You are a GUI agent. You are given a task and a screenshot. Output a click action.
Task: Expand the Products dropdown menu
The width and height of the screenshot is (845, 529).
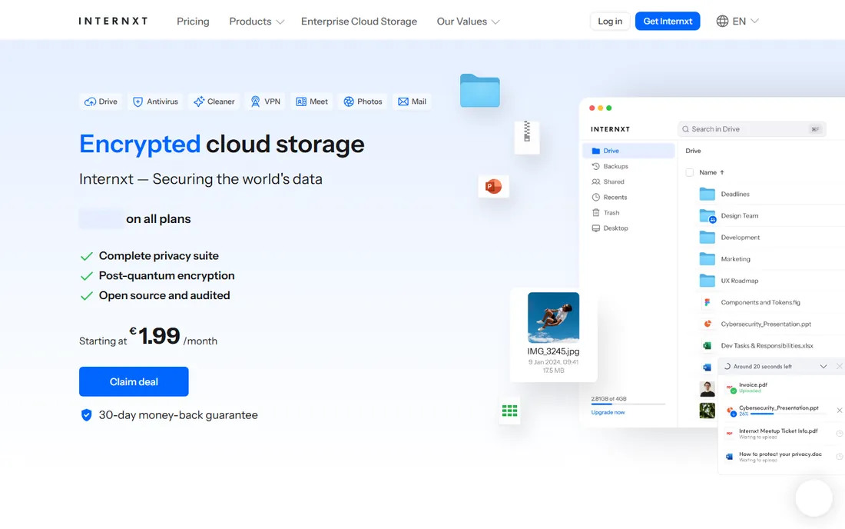(257, 21)
